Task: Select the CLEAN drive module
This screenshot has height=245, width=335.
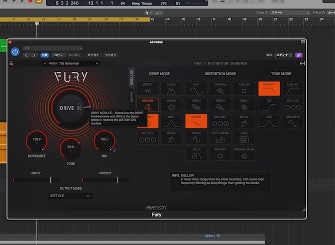Action: [x=171, y=89]
